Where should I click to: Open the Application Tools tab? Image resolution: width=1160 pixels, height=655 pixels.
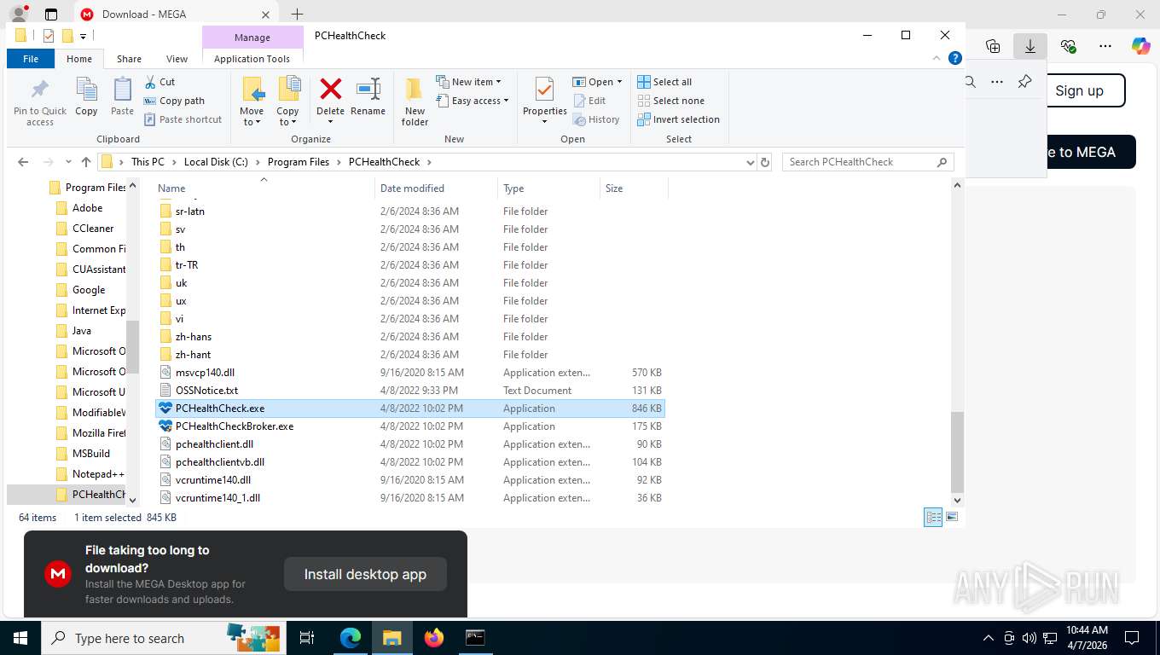[252, 59]
